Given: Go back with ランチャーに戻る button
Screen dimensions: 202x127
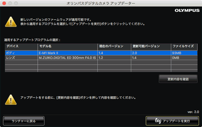Looking at the screenshot, I should pos(24,121).
